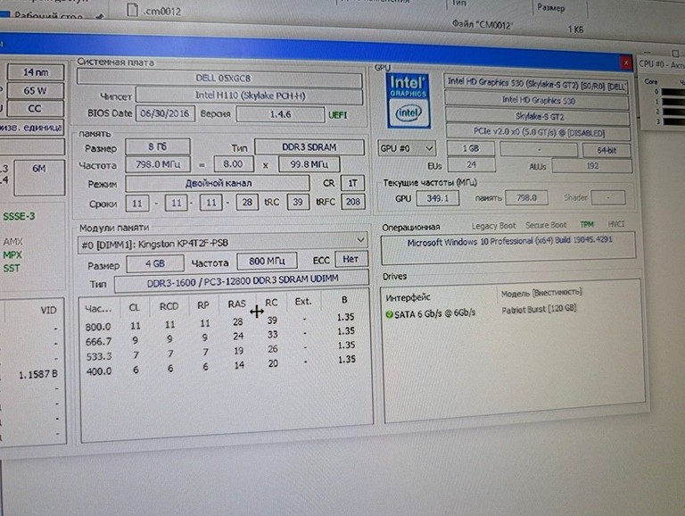Click the Размер column header in Explorer

(x=551, y=7)
